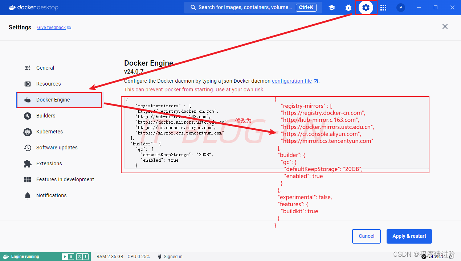
Task: Click Apply & restart button
Action: (409, 236)
